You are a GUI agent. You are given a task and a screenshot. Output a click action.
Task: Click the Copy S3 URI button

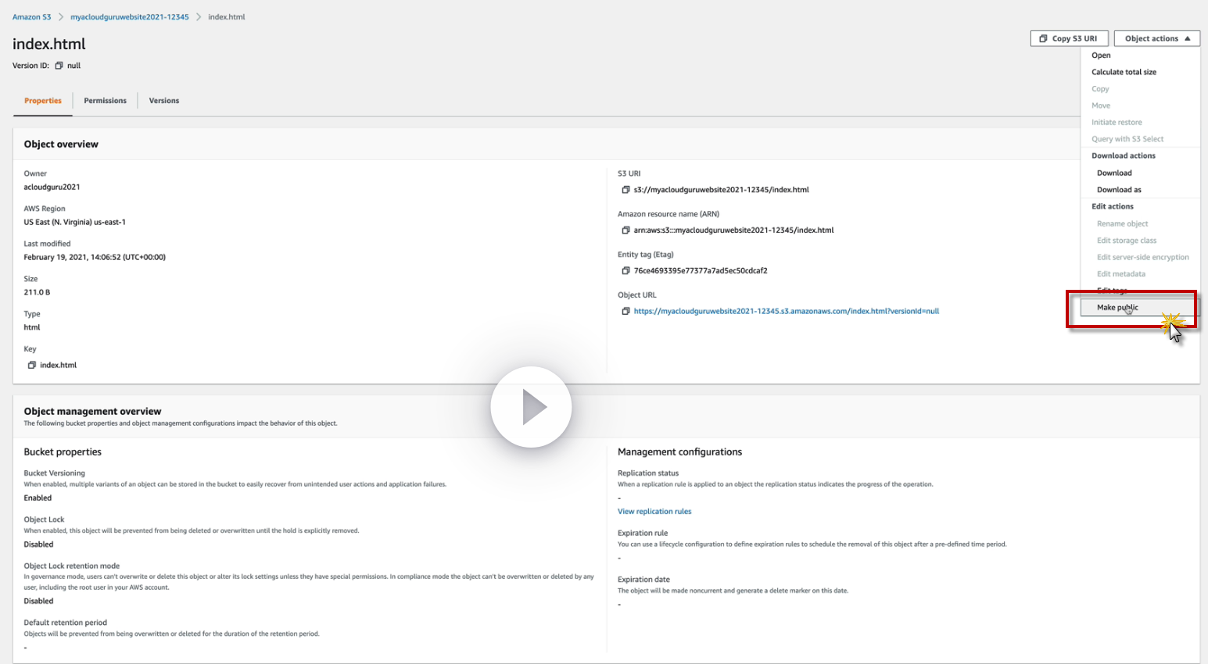(1069, 38)
